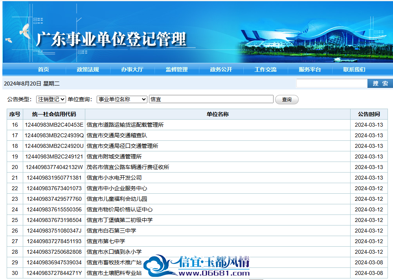Screen dimensions: 393x280
Task: Go to 办事大厅 in navigation bar
Action: coord(132,69)
